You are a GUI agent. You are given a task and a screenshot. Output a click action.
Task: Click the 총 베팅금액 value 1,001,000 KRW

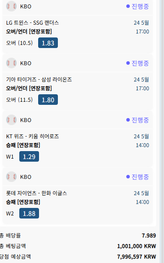136,246
